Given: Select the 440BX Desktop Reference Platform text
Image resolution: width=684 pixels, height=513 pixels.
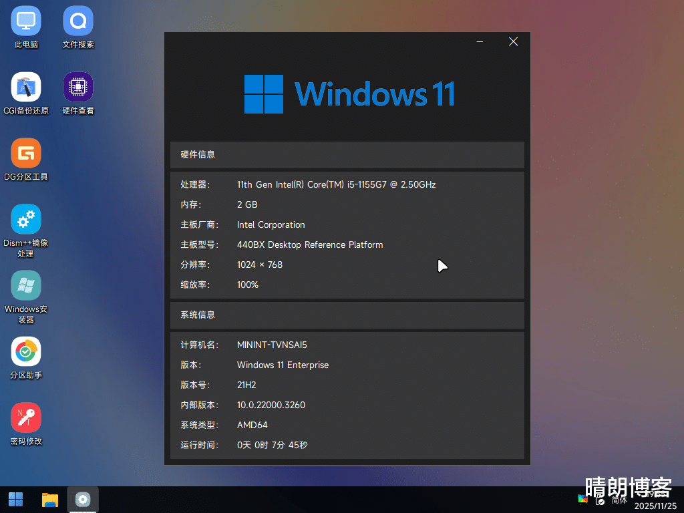Looking at the screenshot, I should pyautogui.click(x=310, y=244).
